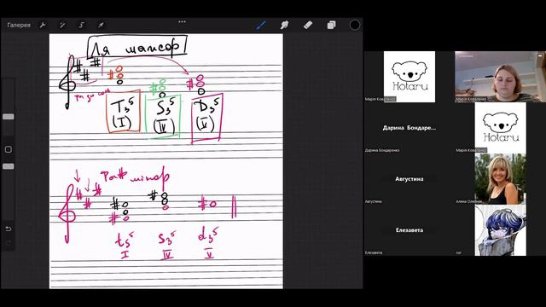This screenshot has height=307, width=546.
Task: Activate the Selection S-ribbon tool
Action: [x=82, y=25]
